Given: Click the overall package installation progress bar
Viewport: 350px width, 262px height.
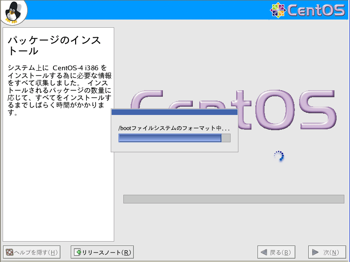Looking at the screenshot, I should coord(234,199).
